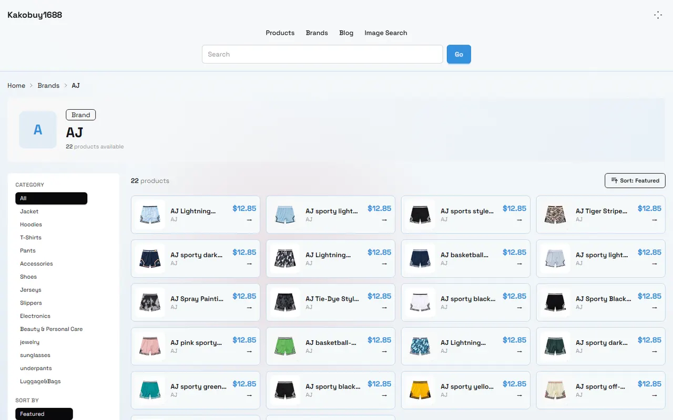This screenshot has width=673, height=420.
Task: Go to Brands in breadcrumb
Action: coord(48,86)
